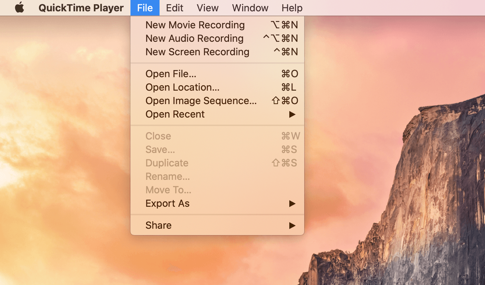485x285 pixels.
Task: Click the File menu title
Action: (x=145, y=8)
